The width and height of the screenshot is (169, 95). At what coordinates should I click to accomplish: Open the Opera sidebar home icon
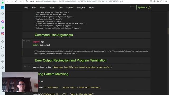(3, 8)
